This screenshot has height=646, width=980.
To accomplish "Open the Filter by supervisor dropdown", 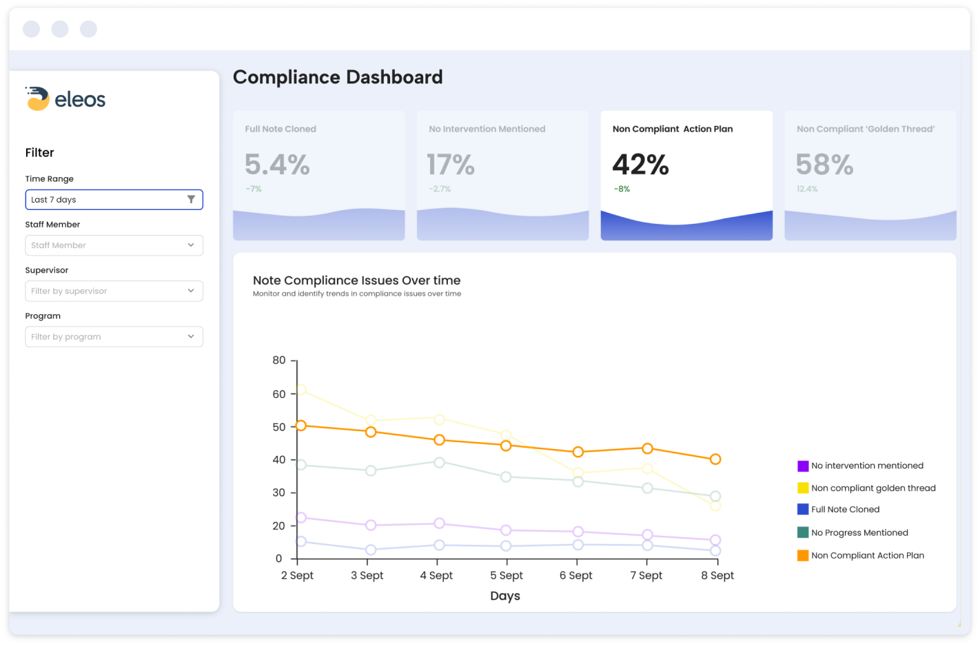I will tap(114, 291).
